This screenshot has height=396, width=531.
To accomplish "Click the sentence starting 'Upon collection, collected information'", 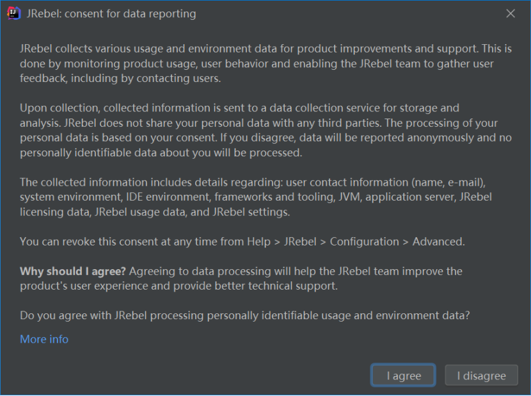I will tap(239, 108).
